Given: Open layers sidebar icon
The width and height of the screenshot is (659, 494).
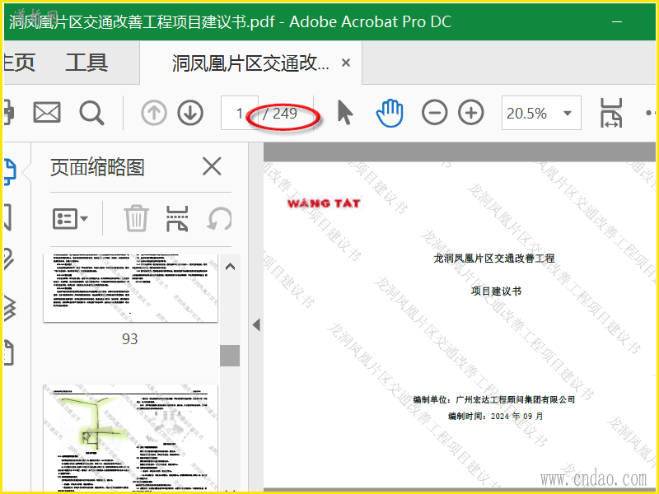Looking at the screenshot, I should tap(10, 309).
